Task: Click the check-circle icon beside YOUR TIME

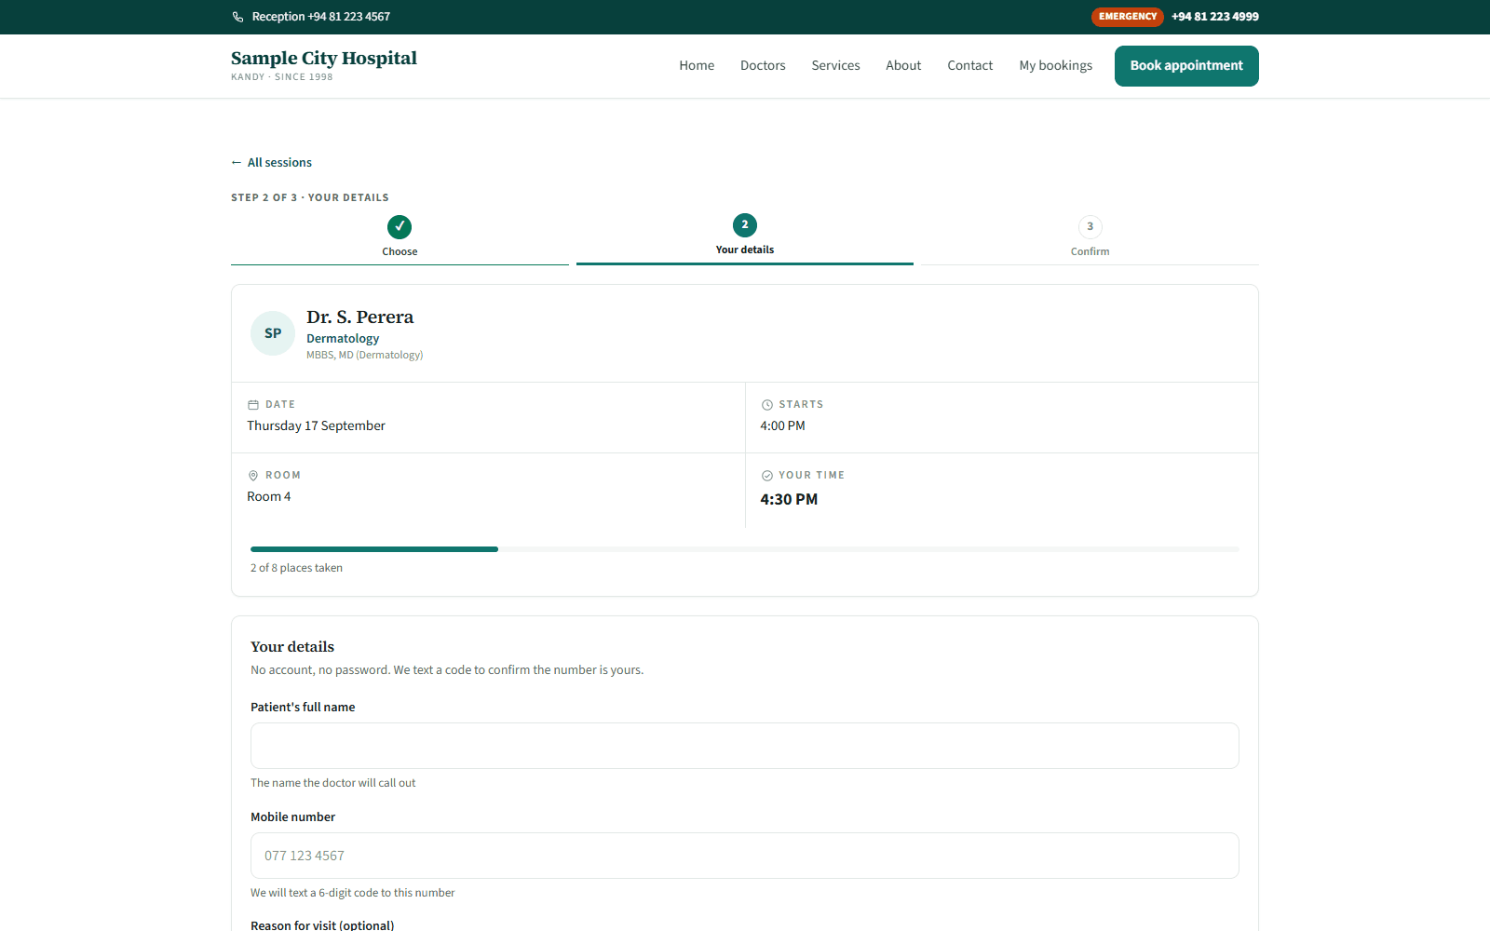Action: [767, 476]
